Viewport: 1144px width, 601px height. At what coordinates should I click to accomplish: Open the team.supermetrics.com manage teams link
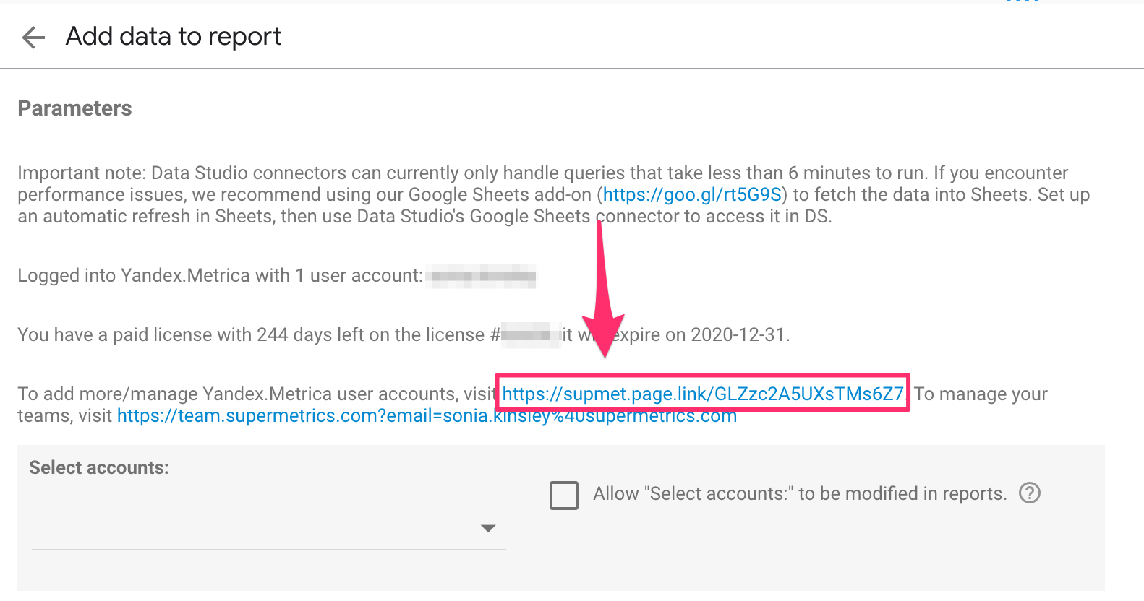427,416
